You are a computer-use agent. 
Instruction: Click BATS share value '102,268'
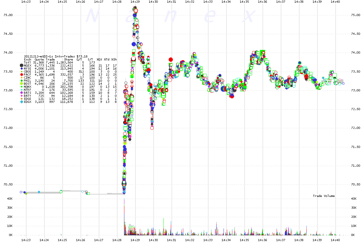(67, 93)
